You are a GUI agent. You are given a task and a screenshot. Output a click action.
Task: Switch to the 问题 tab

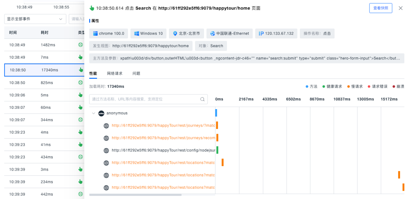[136, 73]
